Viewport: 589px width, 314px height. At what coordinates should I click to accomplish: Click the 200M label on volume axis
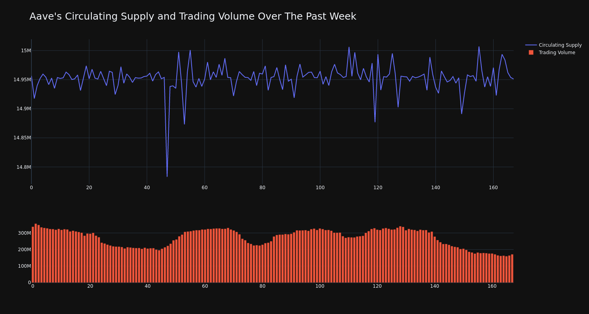[x=24, y=250]
